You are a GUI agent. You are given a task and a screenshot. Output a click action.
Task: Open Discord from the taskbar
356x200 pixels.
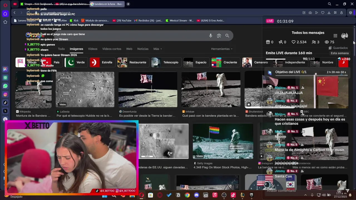(x=196, y=195)
